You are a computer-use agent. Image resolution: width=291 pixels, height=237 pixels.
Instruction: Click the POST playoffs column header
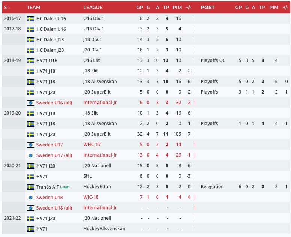coord(208,8)
